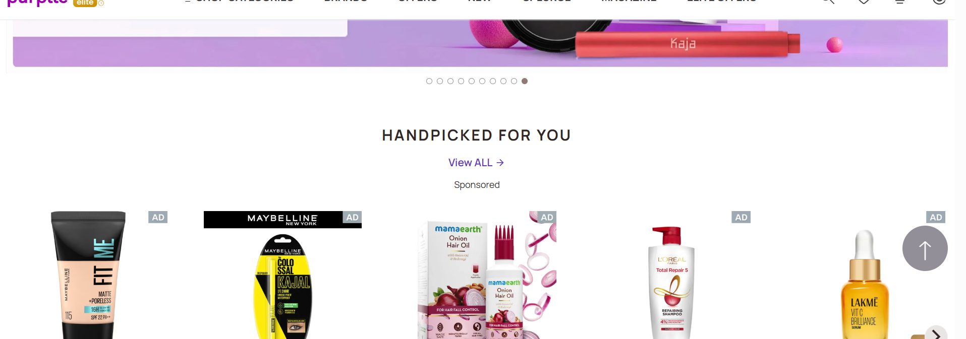Click the AD badge on Mamaearth Onion Hair Oil
Image resolution: width=966 pixels, height=339 pixels.
point(547,217)
